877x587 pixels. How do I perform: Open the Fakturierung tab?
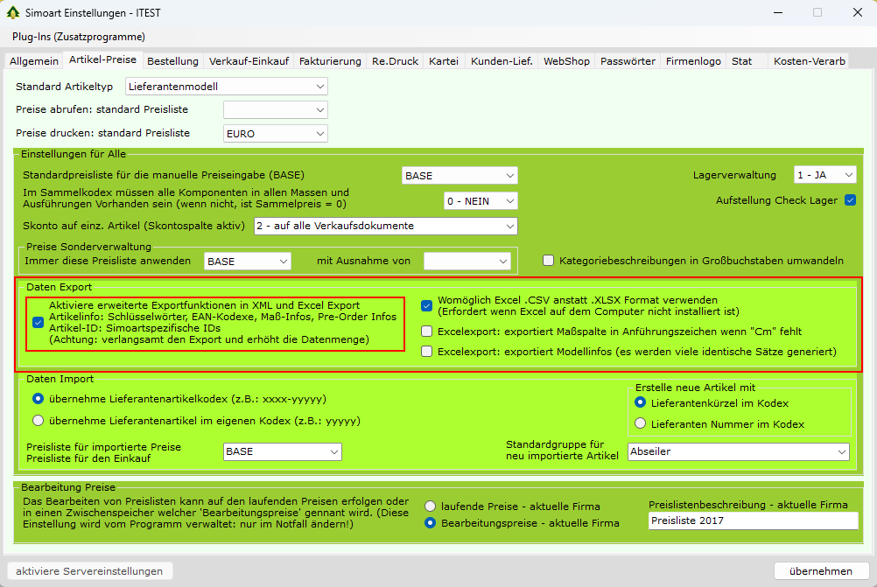pos(330,61)
